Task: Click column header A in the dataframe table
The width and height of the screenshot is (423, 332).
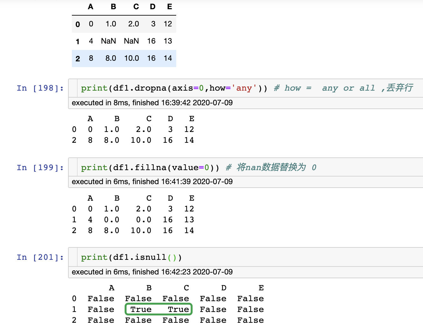Action: tap(91, 7)
